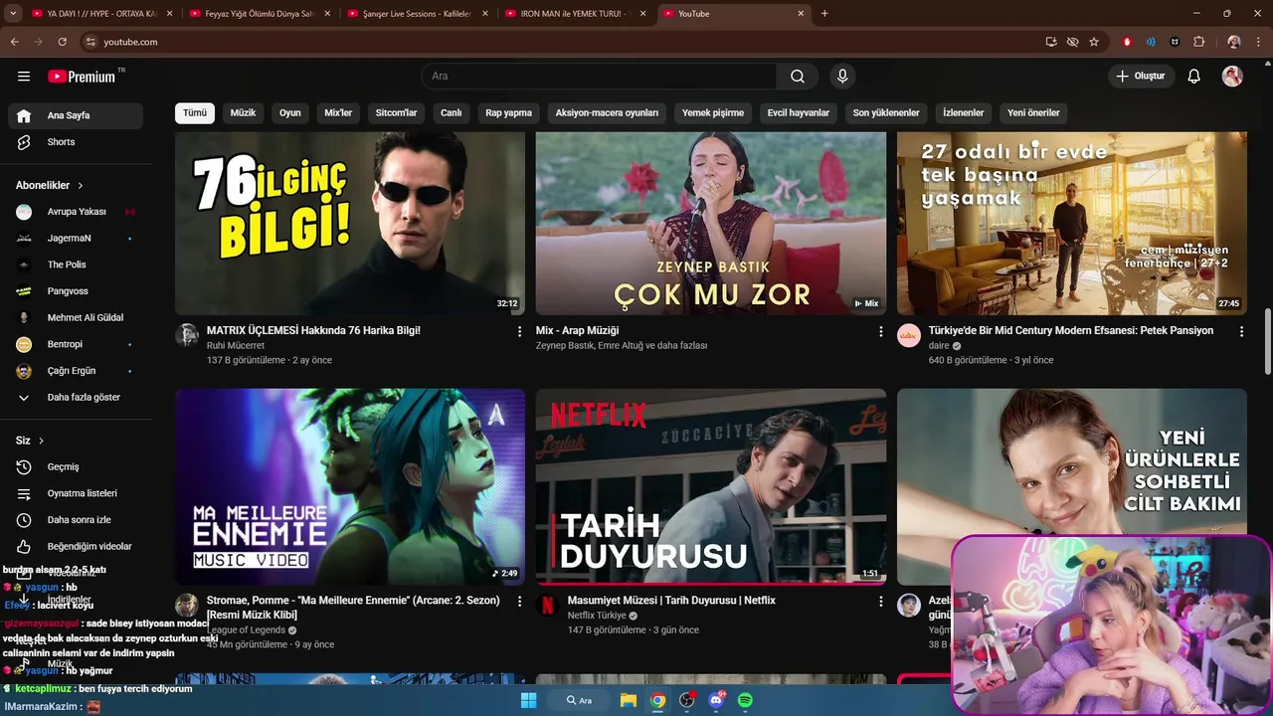1273x716 pixels.
Task: Open Avrupa Yakası channel subscription
Action: point(76,212)
